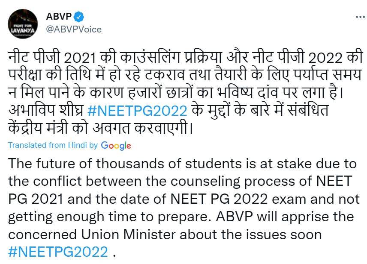Open the #NEETPG2022 hashtag ending the English translation
The image size is (367, 264).
click(58, 252)
